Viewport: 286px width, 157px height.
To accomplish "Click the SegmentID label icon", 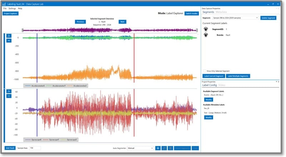I will click(x=206, y=29).
